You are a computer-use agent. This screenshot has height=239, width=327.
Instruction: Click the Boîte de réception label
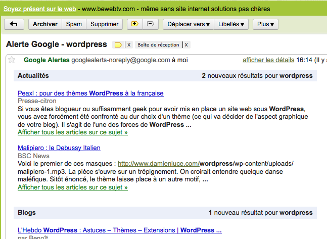pyautogui.click(x=158, y=45)
